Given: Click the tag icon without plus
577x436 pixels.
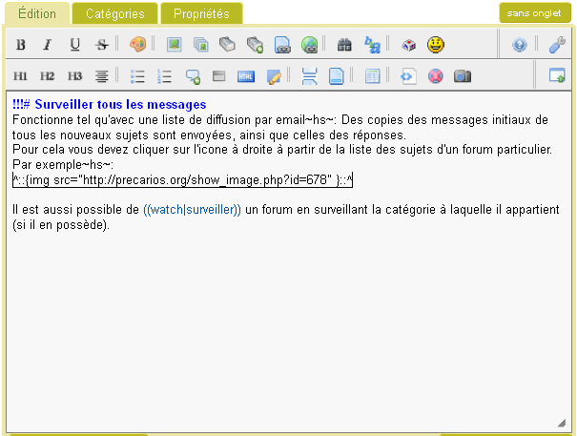Looking at the screenshot, I should pyautogui.click(x=227, y=45).
